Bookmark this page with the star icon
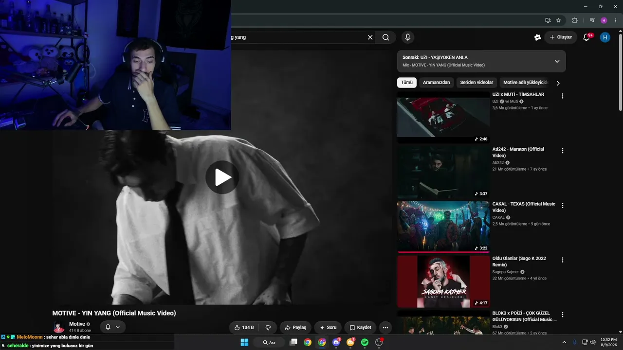The height and width of the screenshot is (350, 623). click(x=558, y=20)
